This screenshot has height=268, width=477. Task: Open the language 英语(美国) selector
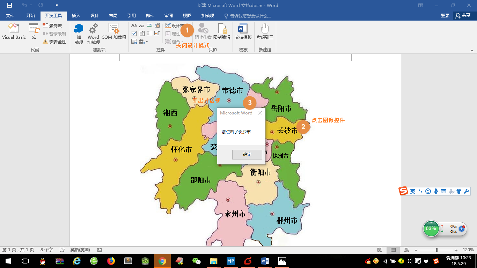80,250
